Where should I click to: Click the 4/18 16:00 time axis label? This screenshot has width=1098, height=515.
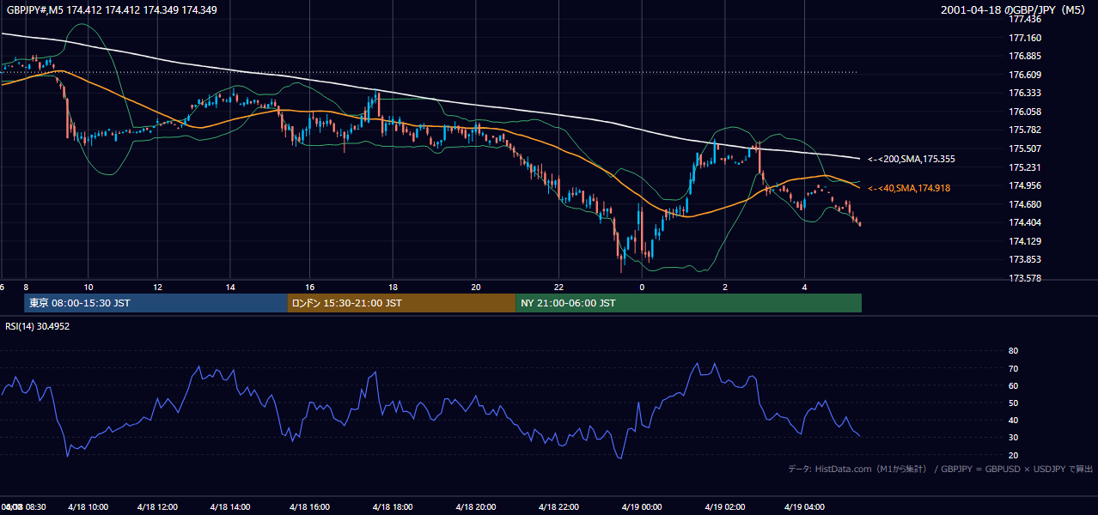click(309, 507)
